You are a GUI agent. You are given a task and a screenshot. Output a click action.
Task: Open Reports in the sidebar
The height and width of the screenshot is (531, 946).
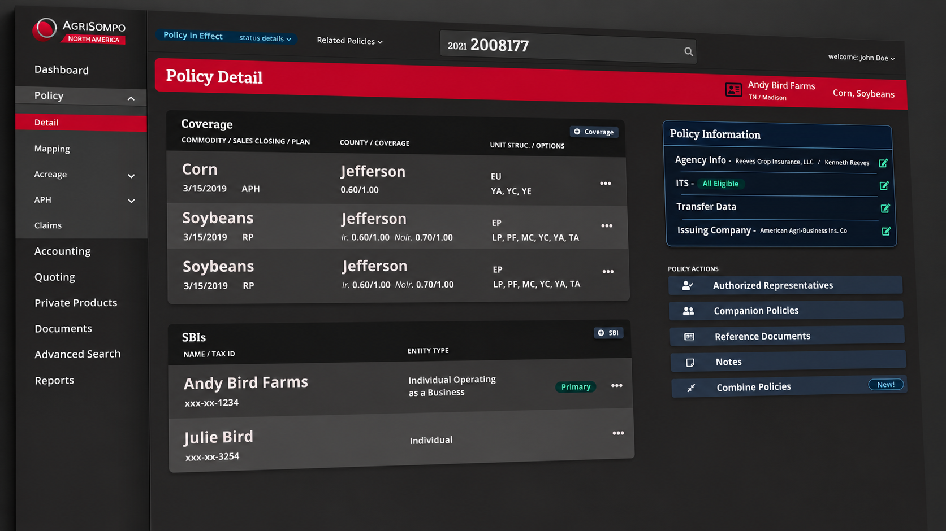tap(54, 381)
